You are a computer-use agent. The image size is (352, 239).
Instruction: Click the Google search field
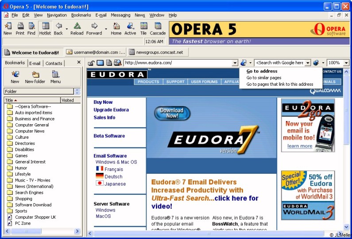click(x=280, y=63)
